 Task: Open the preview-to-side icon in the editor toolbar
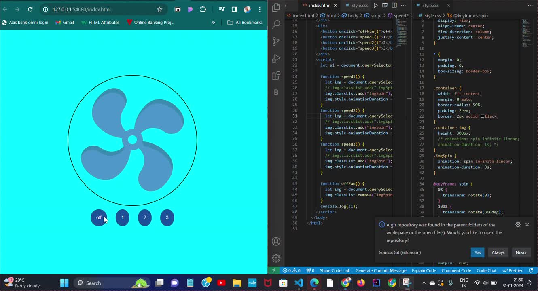pyautogui.click(x=385, y=5)
